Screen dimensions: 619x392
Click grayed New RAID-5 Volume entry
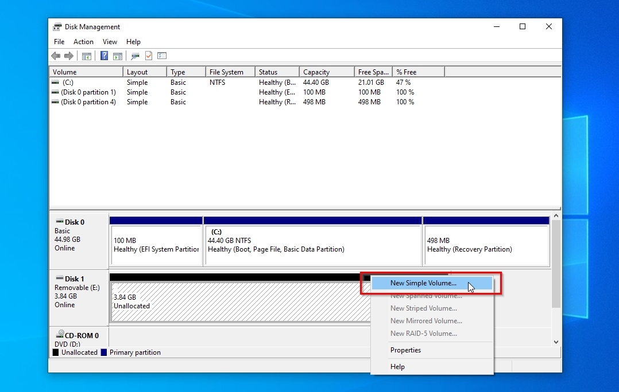point(432,334)
